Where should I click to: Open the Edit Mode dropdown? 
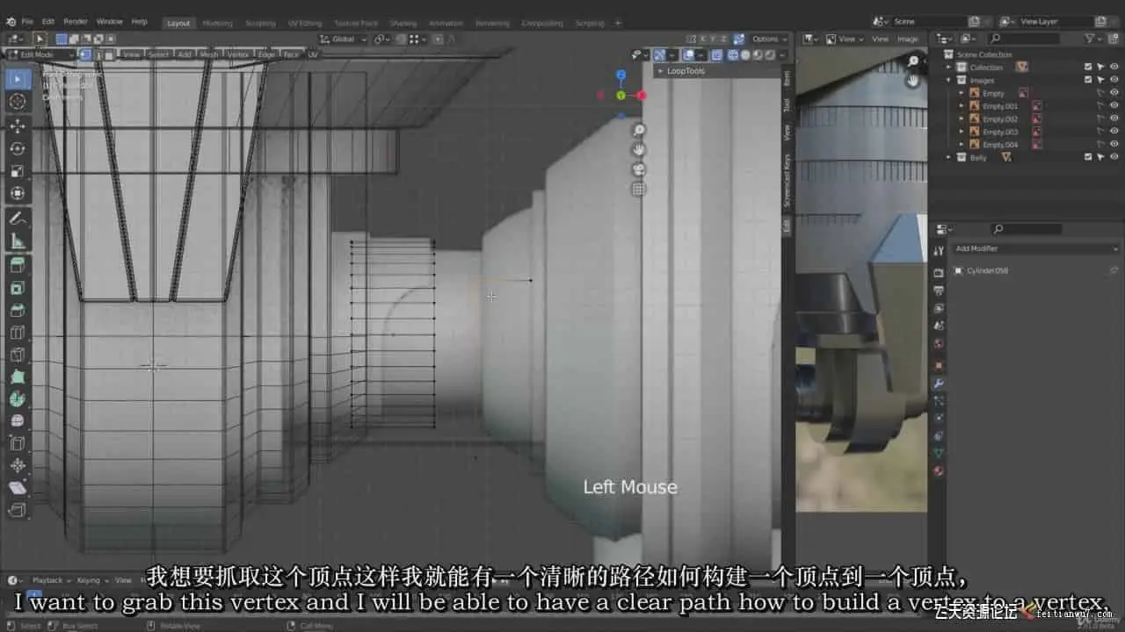[41, 54]
